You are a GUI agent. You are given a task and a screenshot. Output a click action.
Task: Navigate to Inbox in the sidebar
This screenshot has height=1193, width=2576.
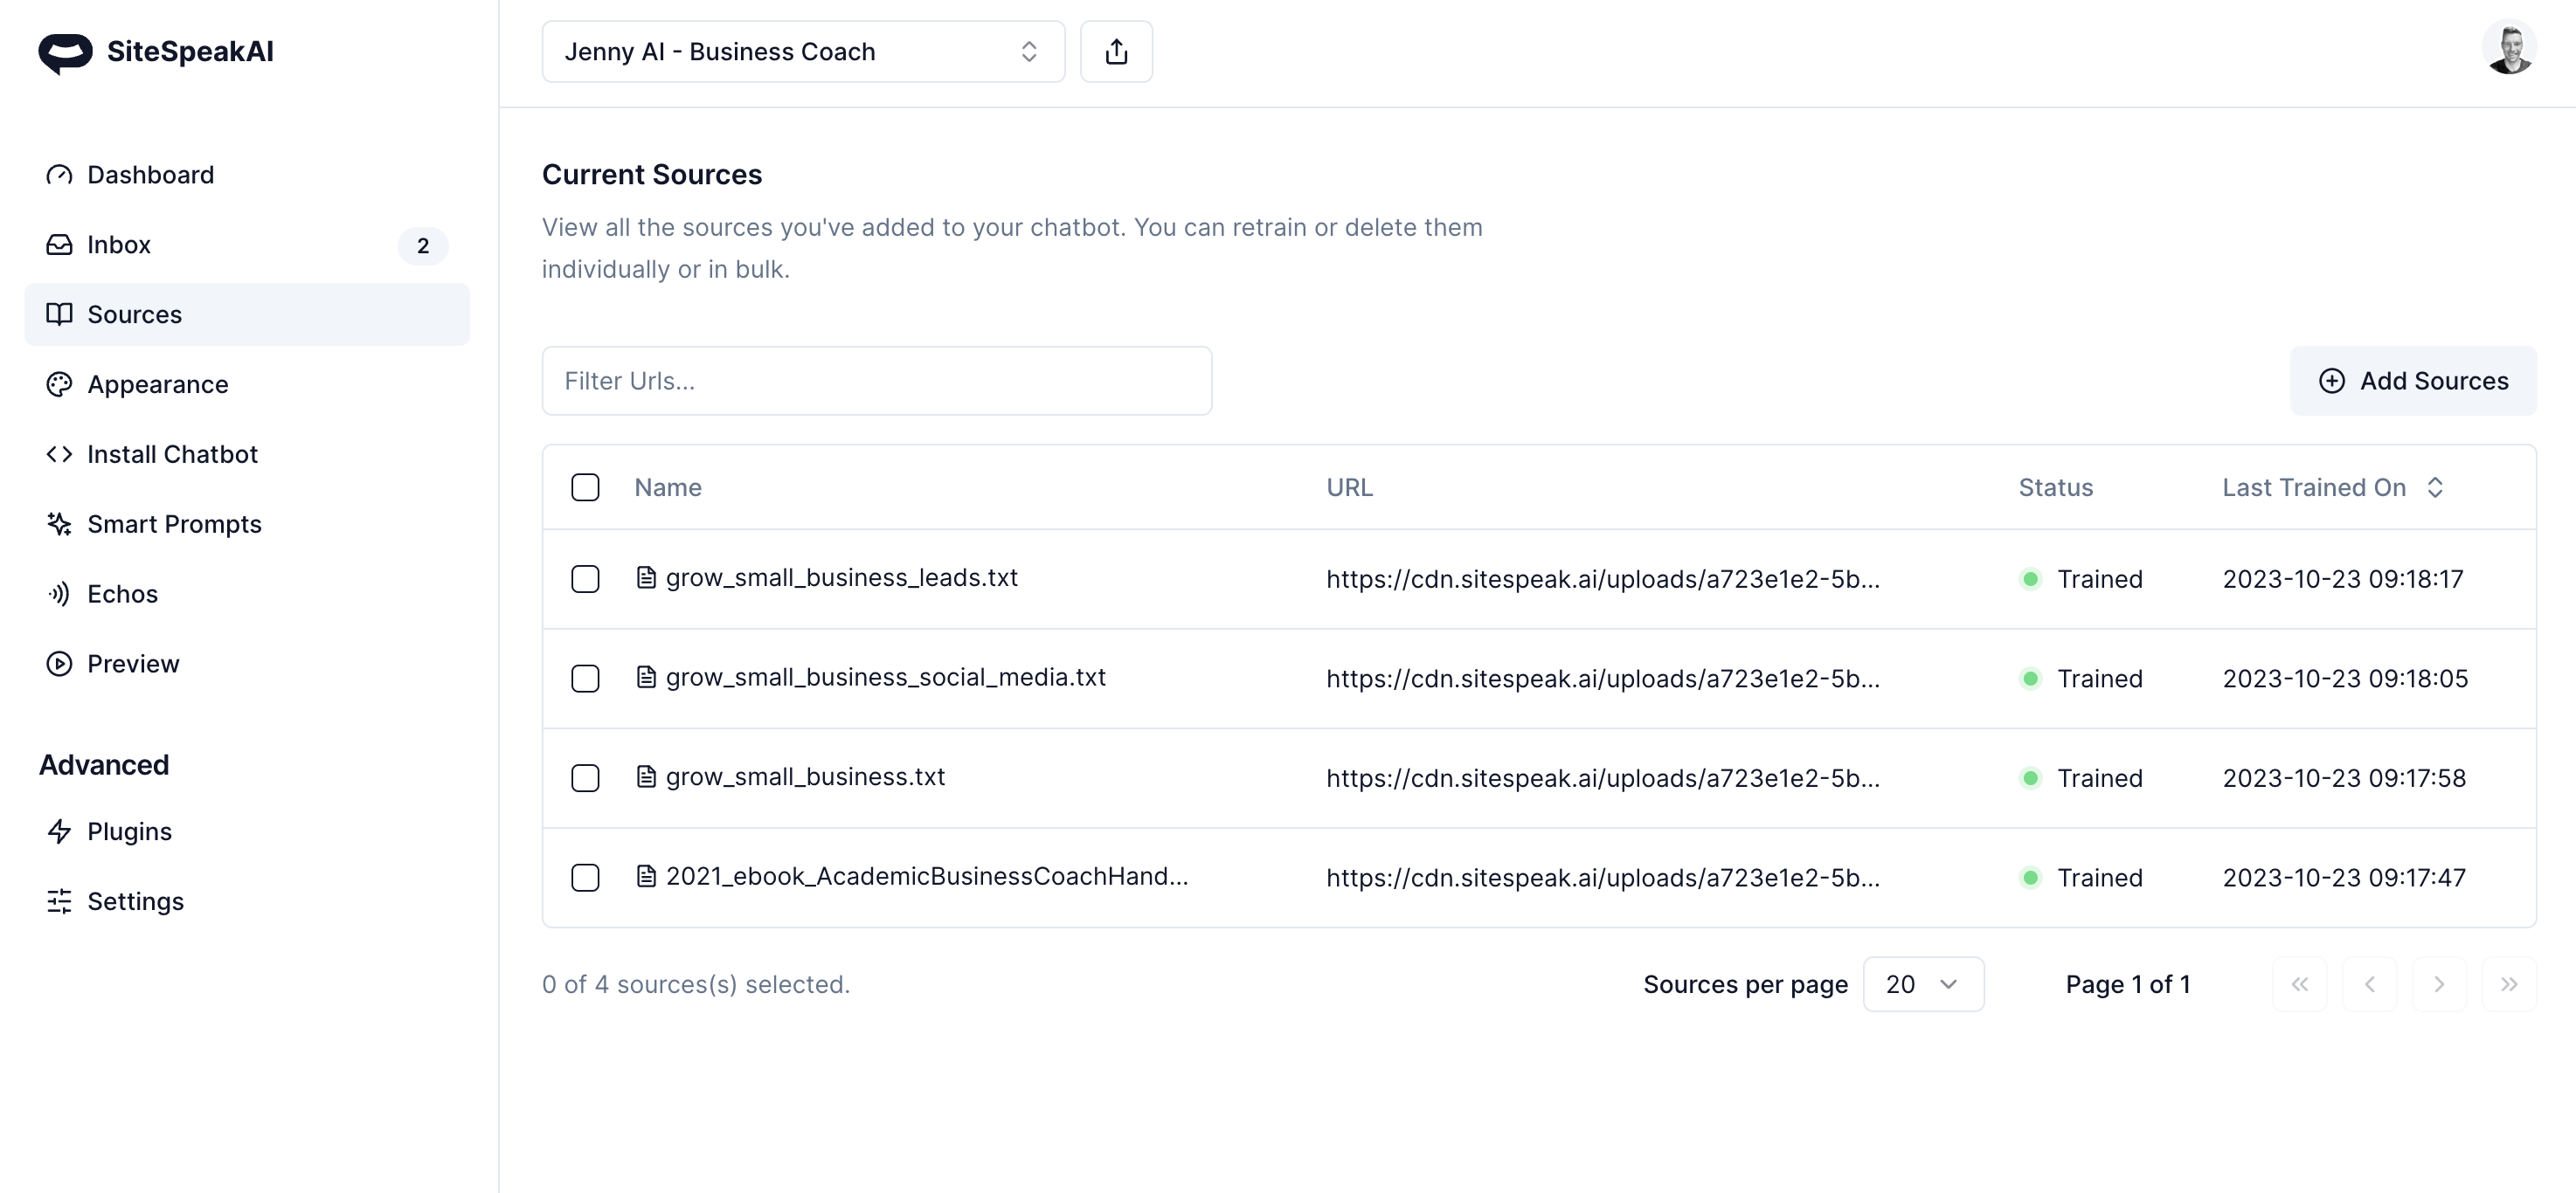point(119,245)
